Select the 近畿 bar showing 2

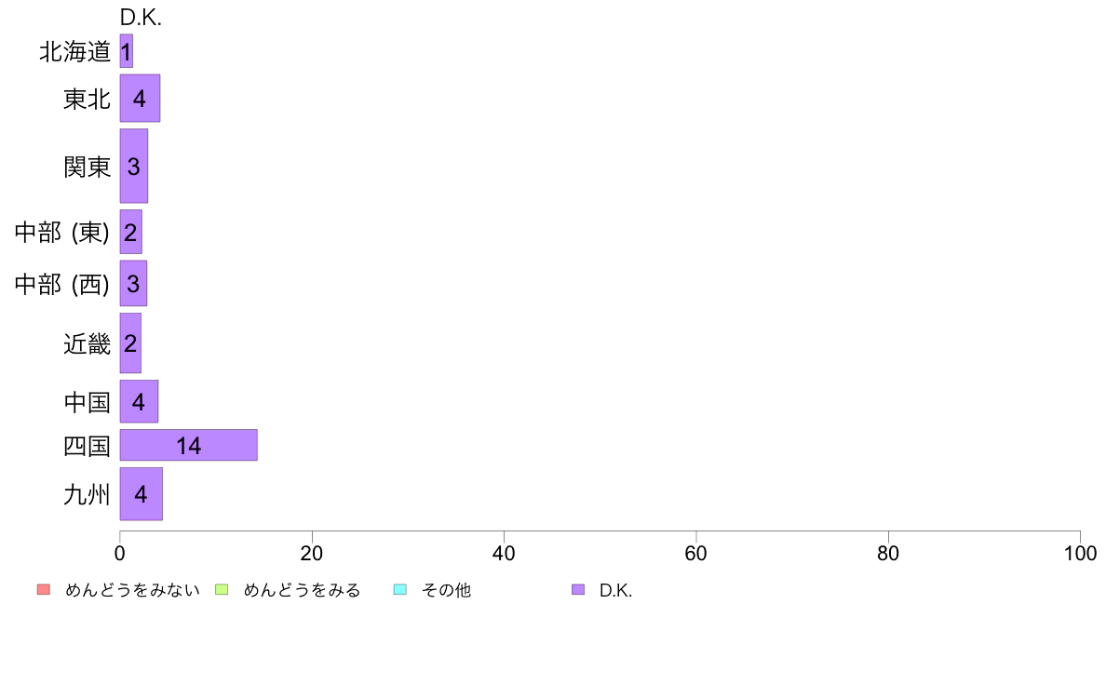130,342
